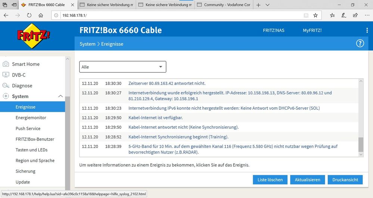373x198 pixels.
Task: Toggle reading view icon in address bar
Action: pyautogui.click(x=306, y=15)
